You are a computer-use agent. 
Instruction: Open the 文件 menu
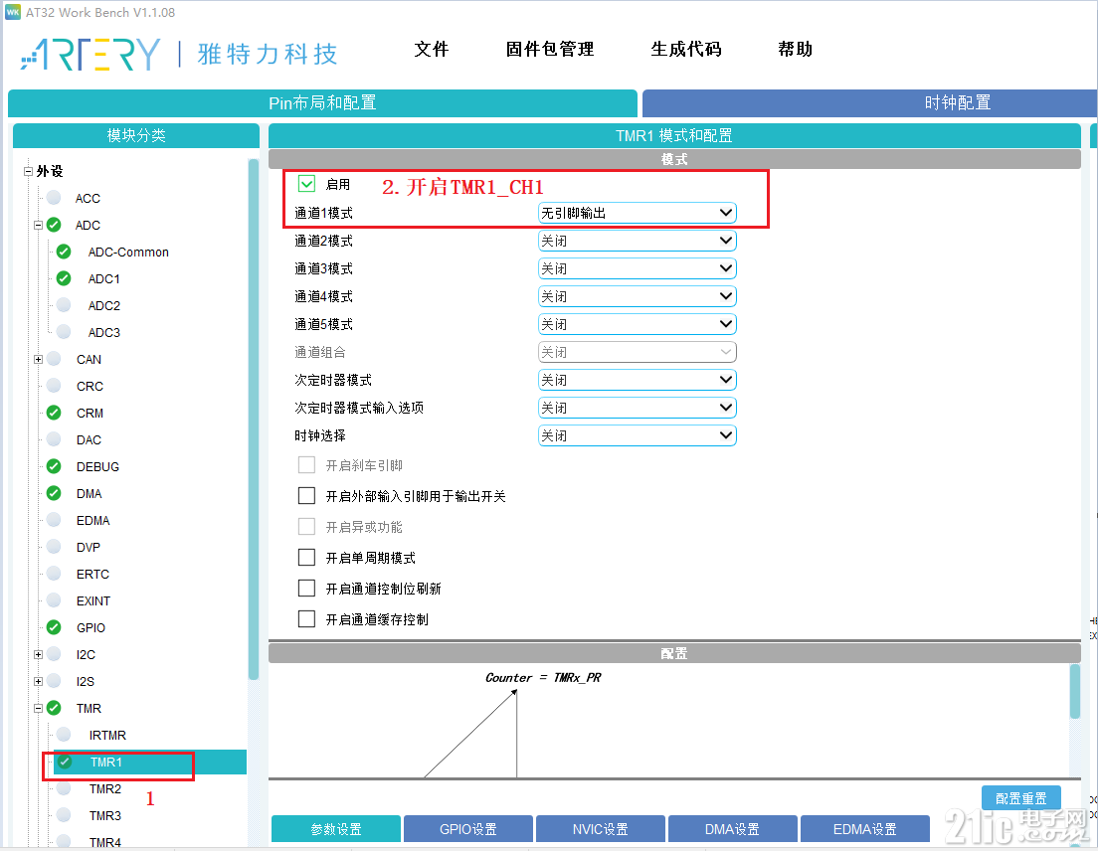point(432,49)
